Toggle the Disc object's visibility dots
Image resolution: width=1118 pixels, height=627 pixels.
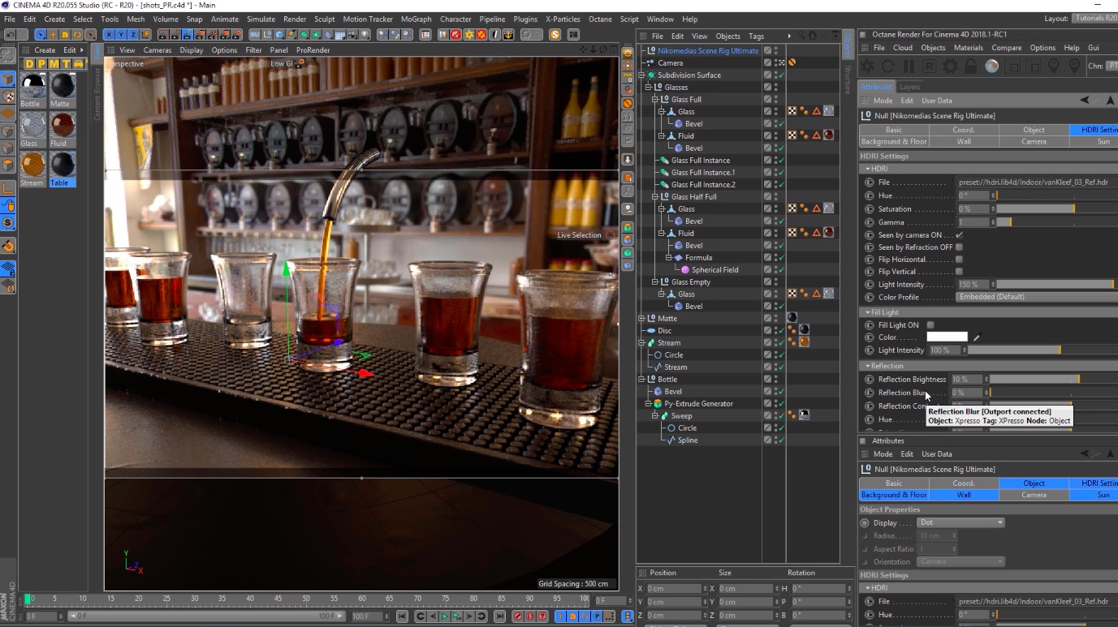click(x=776, y=330)
